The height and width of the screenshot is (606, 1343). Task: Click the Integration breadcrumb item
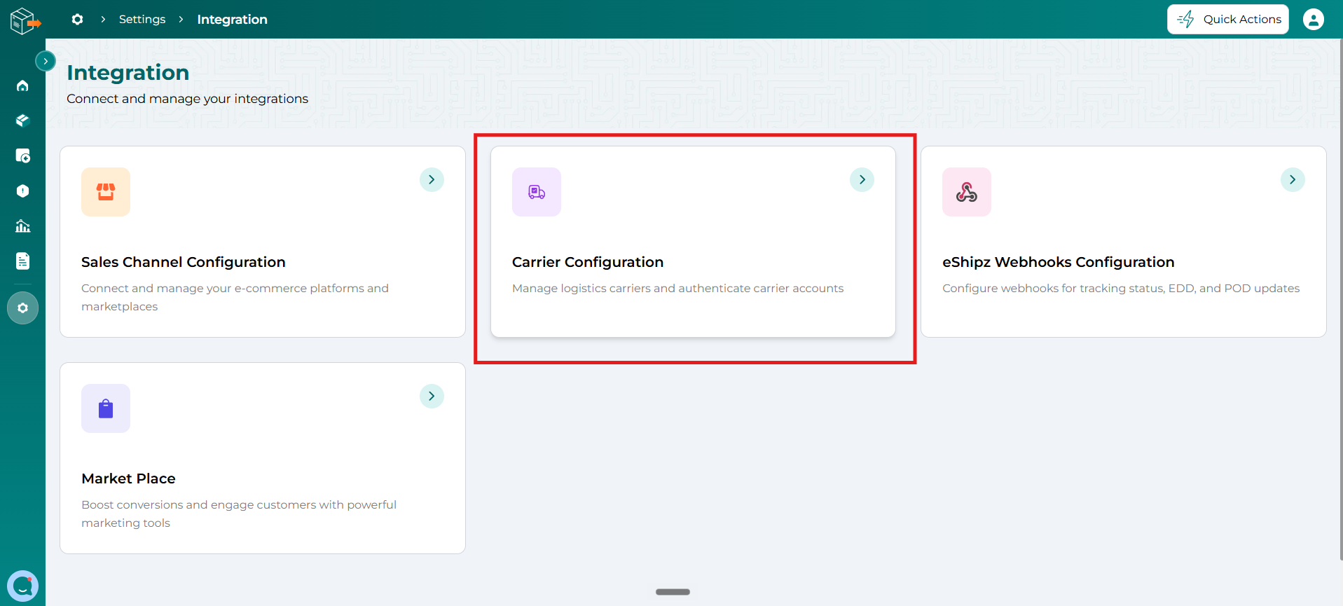coord(232,19)
